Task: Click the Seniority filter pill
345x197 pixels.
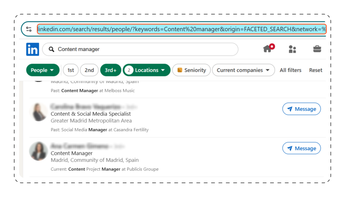Action: click(x=191, y=70)
